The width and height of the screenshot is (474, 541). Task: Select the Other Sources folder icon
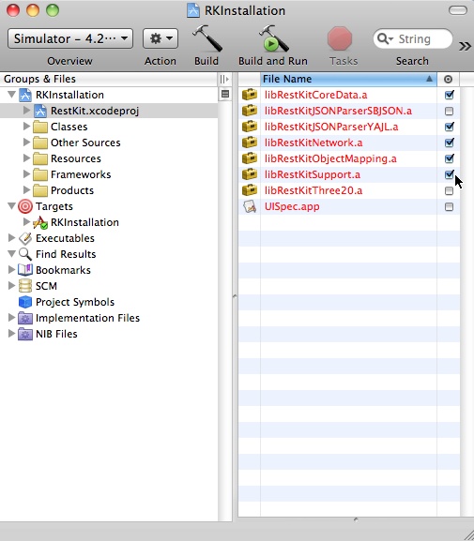tap(40, 143)
